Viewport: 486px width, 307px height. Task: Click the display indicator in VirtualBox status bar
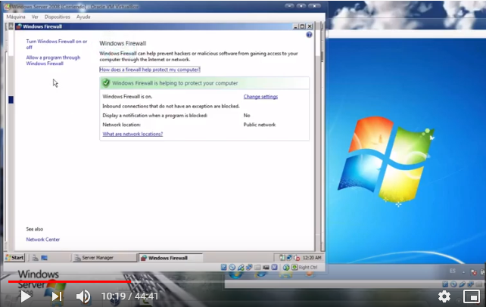click(266, 267)
